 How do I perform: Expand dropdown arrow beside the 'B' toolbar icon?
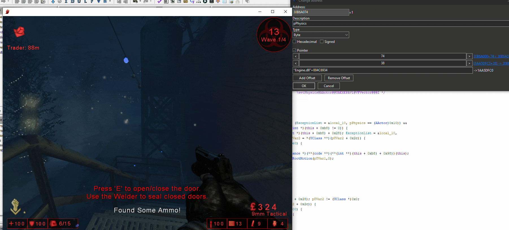[x=110, y=1]
